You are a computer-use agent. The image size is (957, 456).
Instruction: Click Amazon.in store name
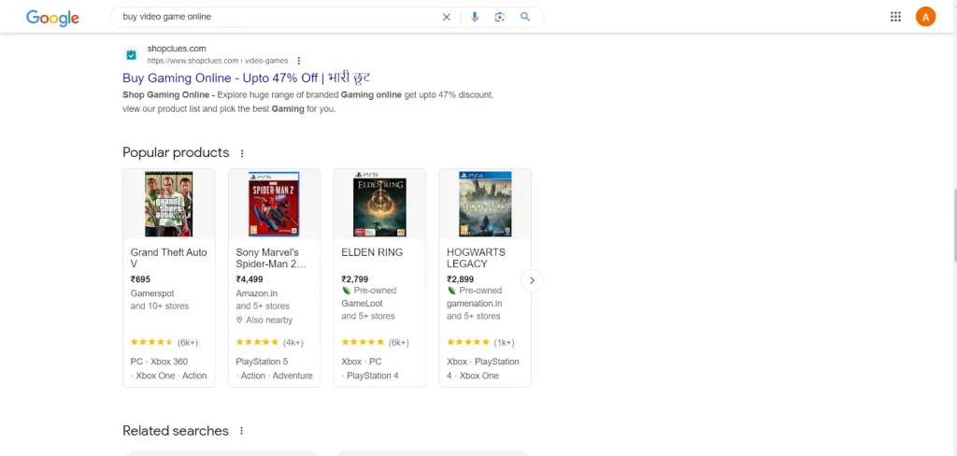257,293
